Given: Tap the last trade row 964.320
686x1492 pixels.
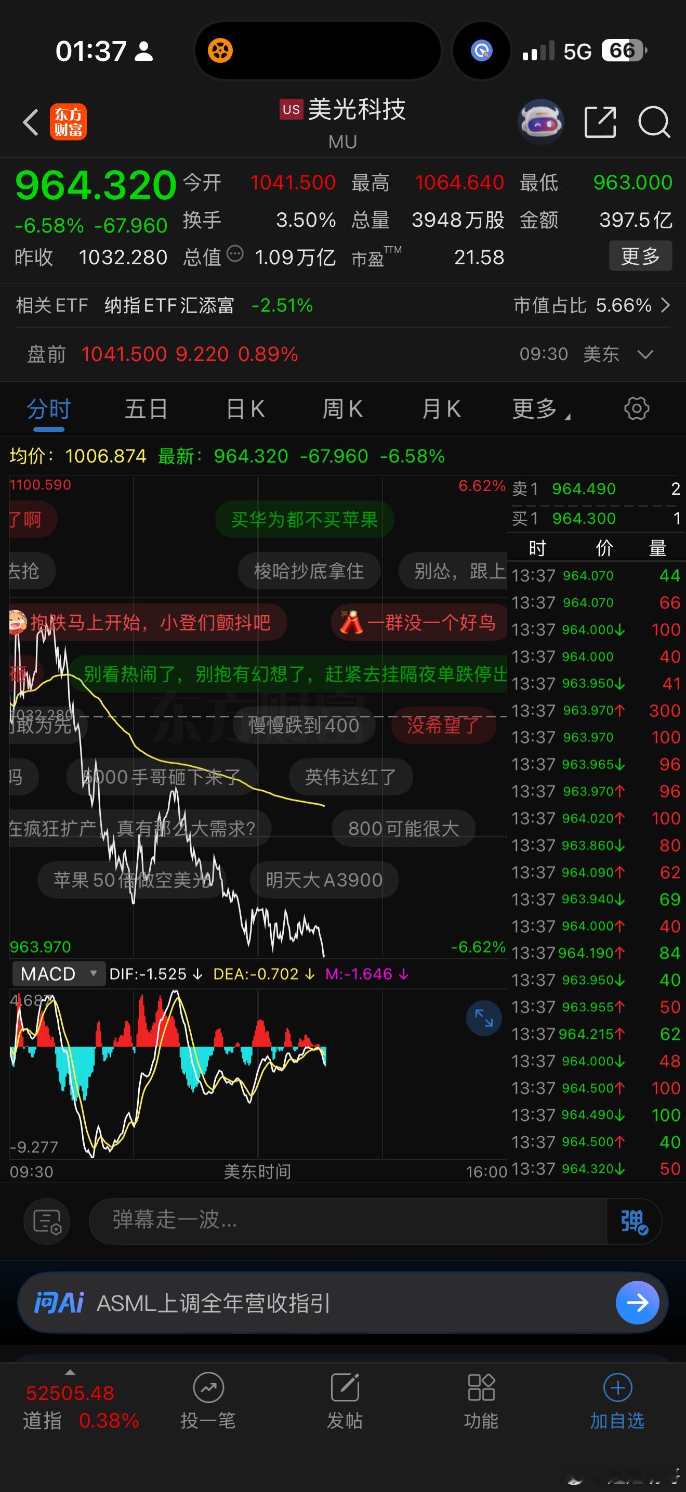Looking at the screenshot, I should (x=596, y=1168).
